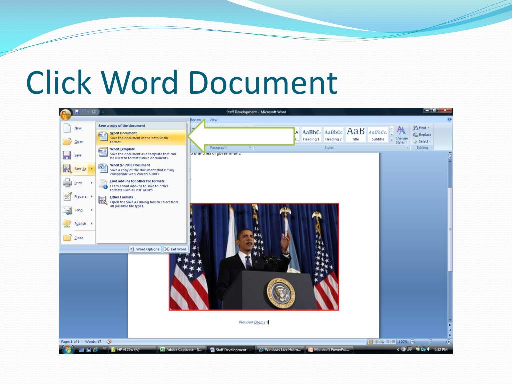This screenshot has height=384, width=512.
Task: Open the Change Styles dropdown
Action: 401,135
